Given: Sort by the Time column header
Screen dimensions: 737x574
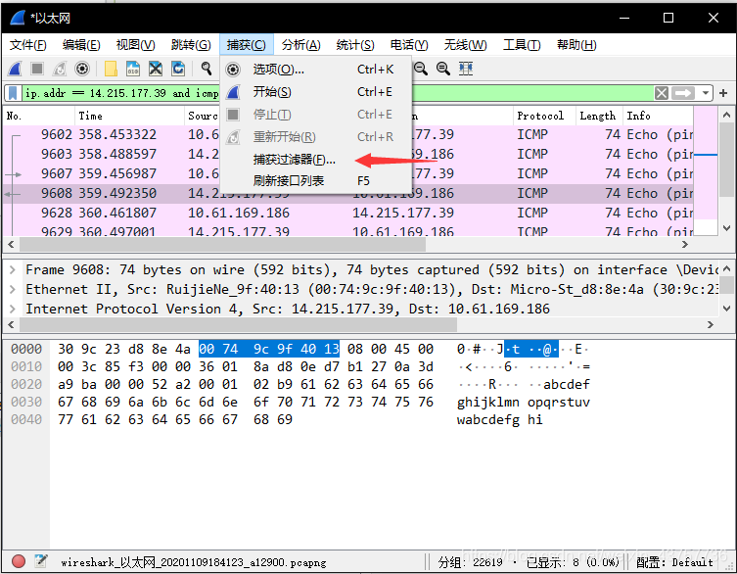Looking at the screenshot, I should point(129,116).
